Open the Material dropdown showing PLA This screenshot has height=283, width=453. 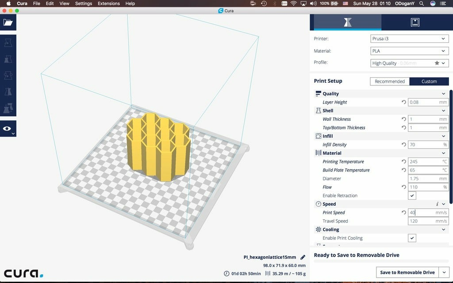coord(409,51)
